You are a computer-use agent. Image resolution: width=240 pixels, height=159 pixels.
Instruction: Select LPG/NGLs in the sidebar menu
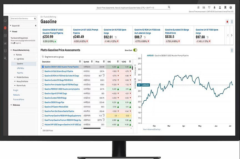click(20, 68)
